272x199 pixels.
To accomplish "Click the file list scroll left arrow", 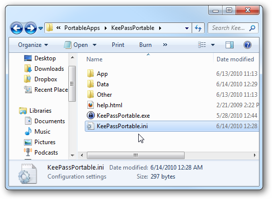I will click(82, 155).
